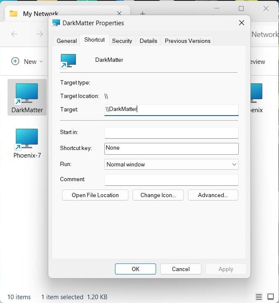Screen dimensions: 279x303
Task: Click the 10 items status text
Action: coord(19,297)
